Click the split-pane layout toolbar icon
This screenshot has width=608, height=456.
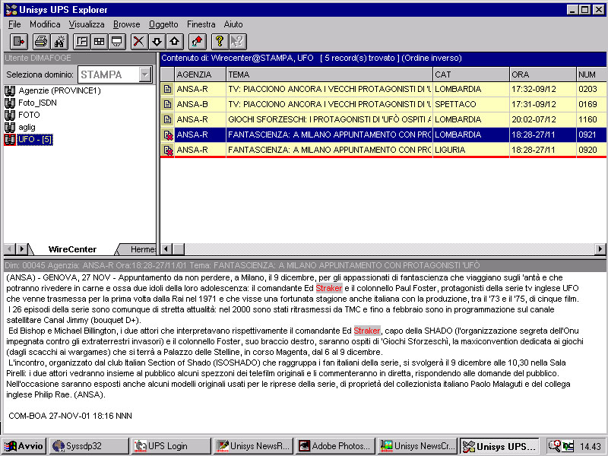[82, 42]
